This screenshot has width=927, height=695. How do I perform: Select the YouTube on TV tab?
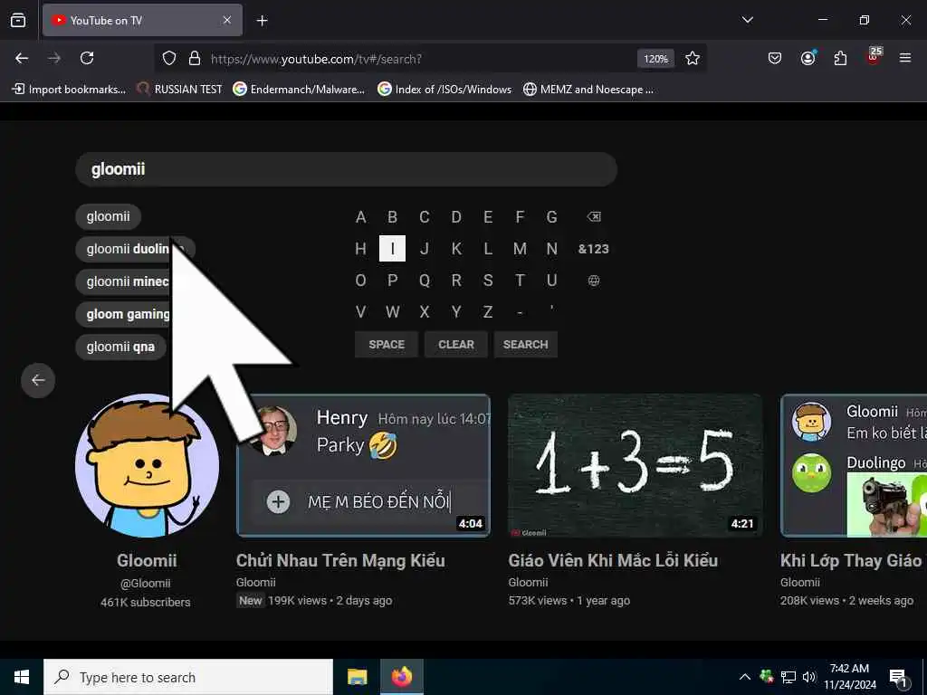(x=142, y=20)
